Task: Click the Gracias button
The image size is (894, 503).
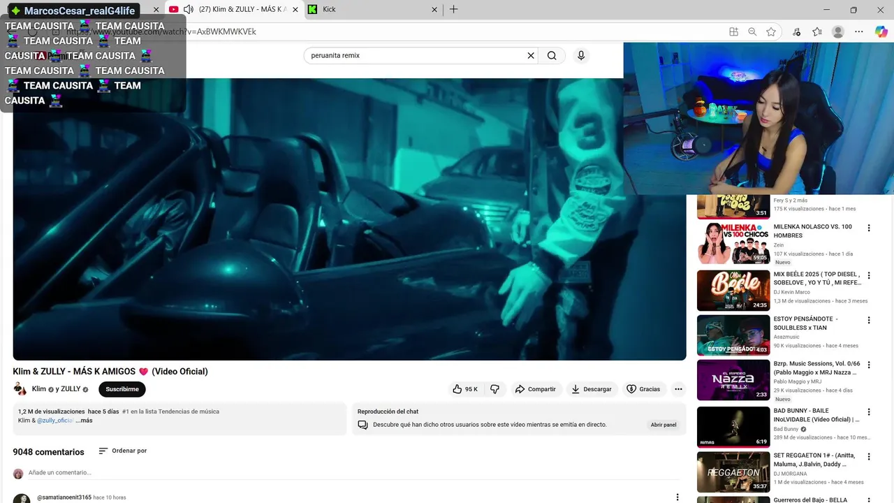Action: coord(643,389)
